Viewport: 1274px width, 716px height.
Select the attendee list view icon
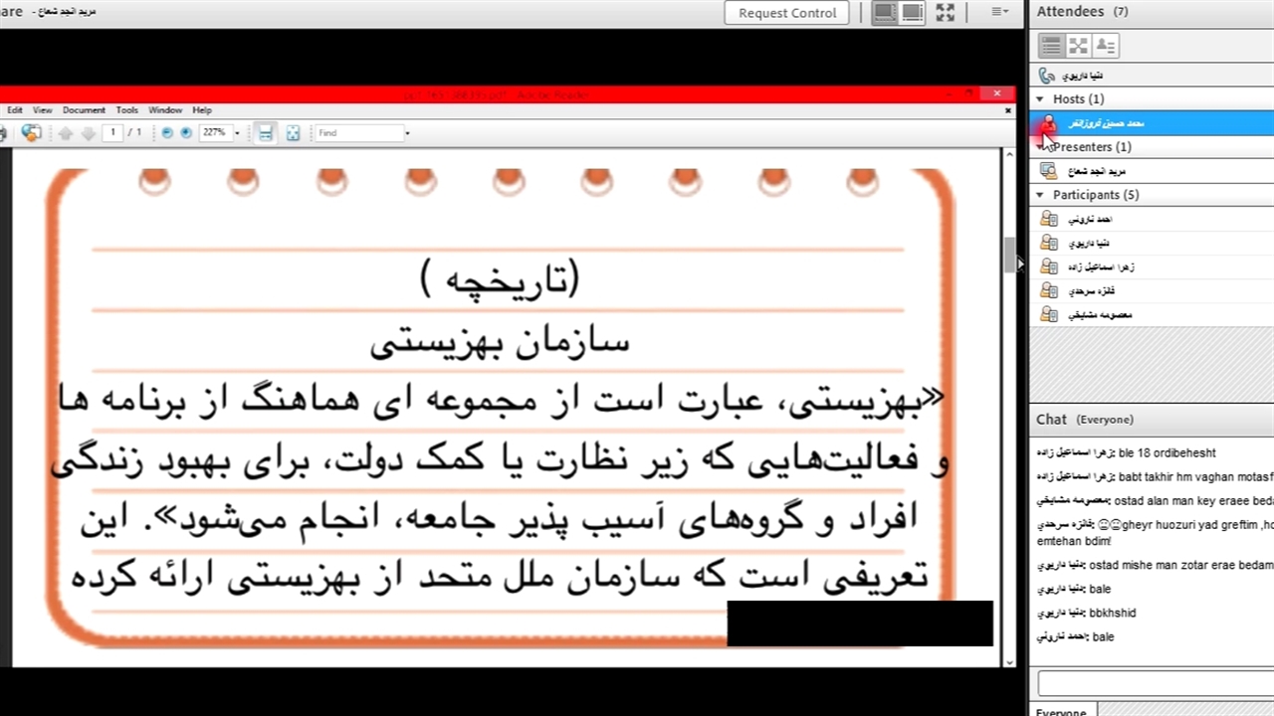tap(1051, 46)
